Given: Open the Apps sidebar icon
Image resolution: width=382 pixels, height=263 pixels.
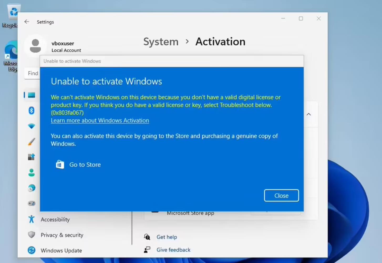Looking at the screenshot, I should point(32,157).
